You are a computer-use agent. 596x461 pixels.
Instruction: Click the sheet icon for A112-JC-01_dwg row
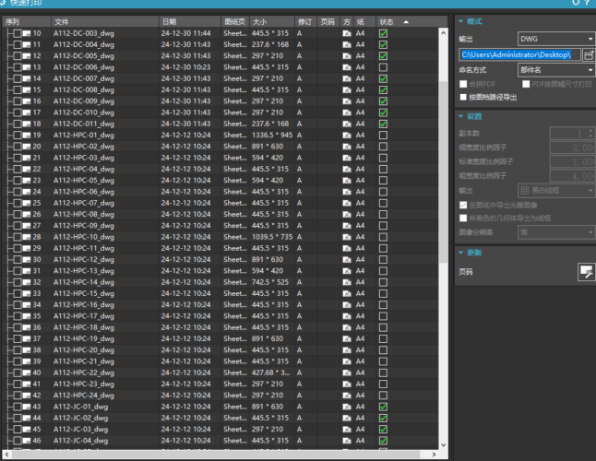(27, 407)
